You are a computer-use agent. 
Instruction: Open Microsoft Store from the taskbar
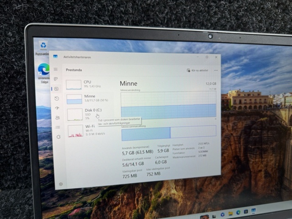246,212
